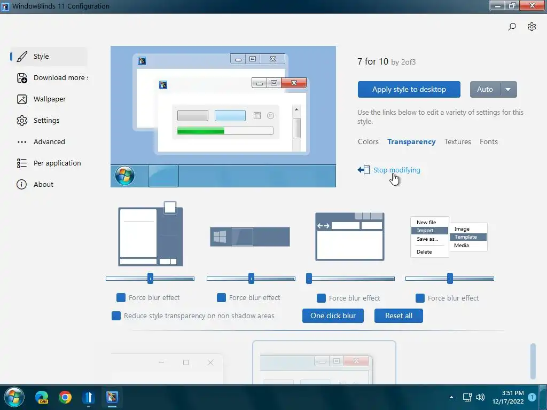This screenshot has height=410, width=547.
Task: Click the menu transparency slider
Action: pyautogui.click(x=450, y=279)
